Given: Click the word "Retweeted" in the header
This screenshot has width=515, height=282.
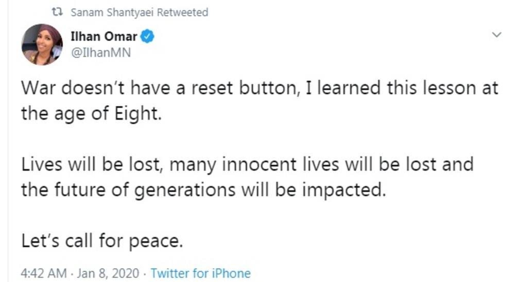Looking at the screenshot, I should pos(183,12).
